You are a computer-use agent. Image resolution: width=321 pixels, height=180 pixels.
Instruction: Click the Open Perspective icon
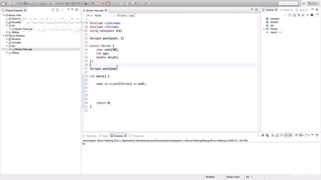[303, 3]
